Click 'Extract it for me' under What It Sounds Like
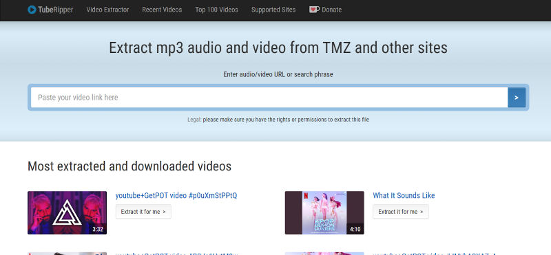This screenshot has height=255, width=551. [x=401, y=212]
